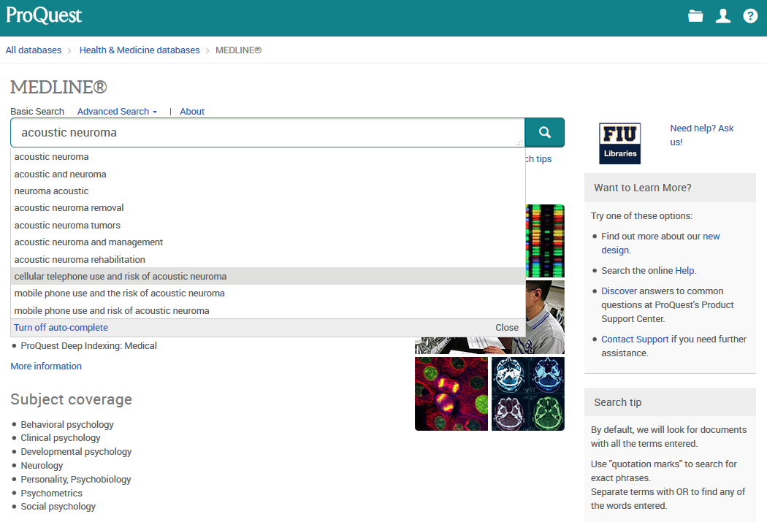
Task: Open the selected items folder icon
Action: (x=695, y=15)
